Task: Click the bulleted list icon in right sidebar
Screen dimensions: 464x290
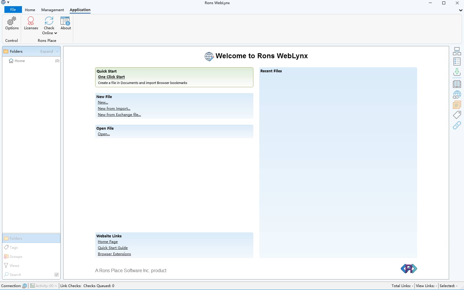Action: click(x=457, y=61)
